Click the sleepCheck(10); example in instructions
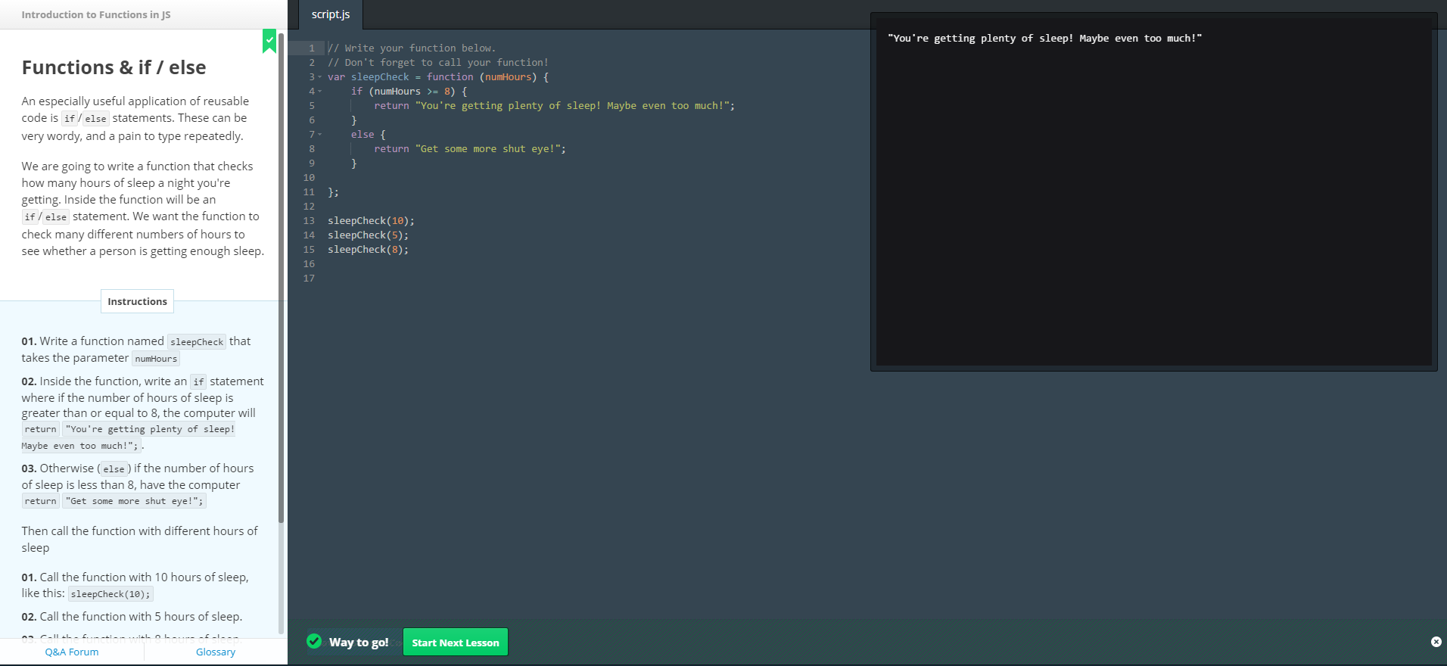Viewport: 1447px width, 666px height. pyautogui.click(x=110, y=594)
